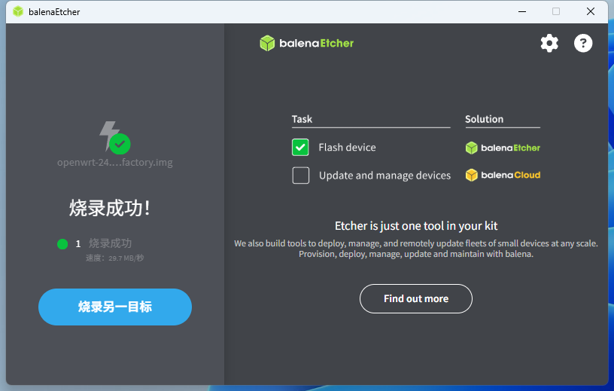Click the Find out more button

(x=416, y=299)
